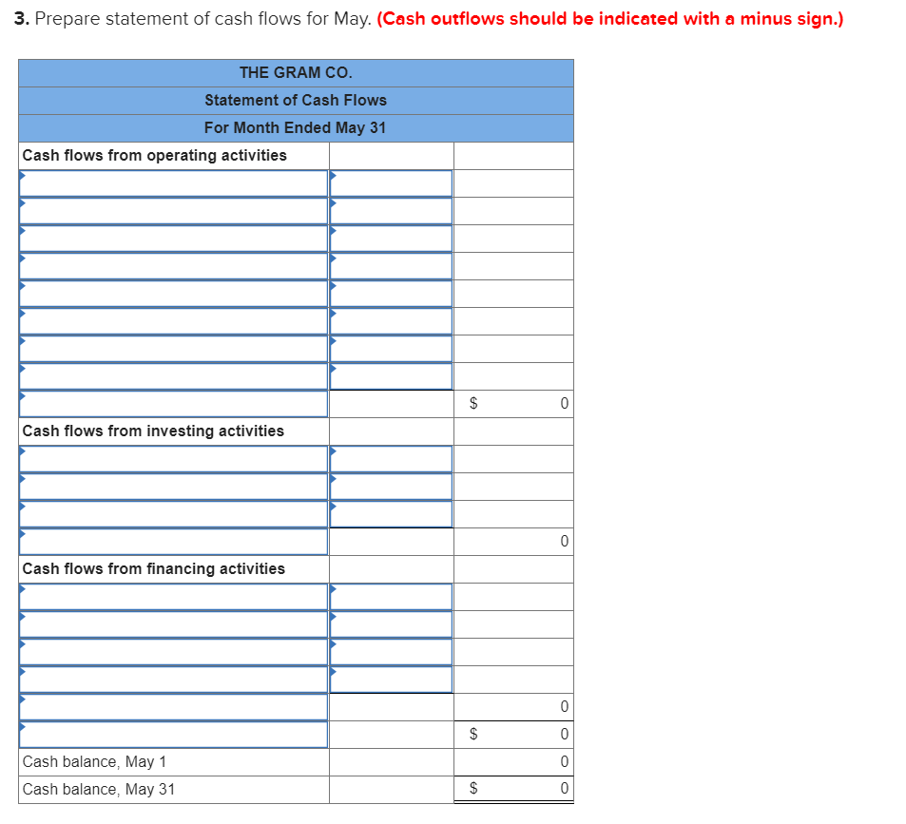Open net change label dropdown above Cash balance, May 1
Screen dimensions: 906x824
coord(173,735)
